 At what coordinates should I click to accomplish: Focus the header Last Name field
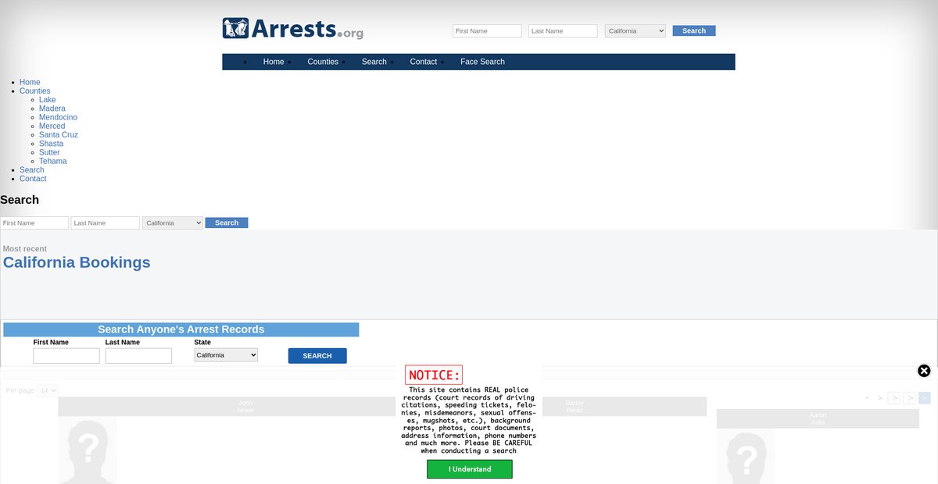563,31
